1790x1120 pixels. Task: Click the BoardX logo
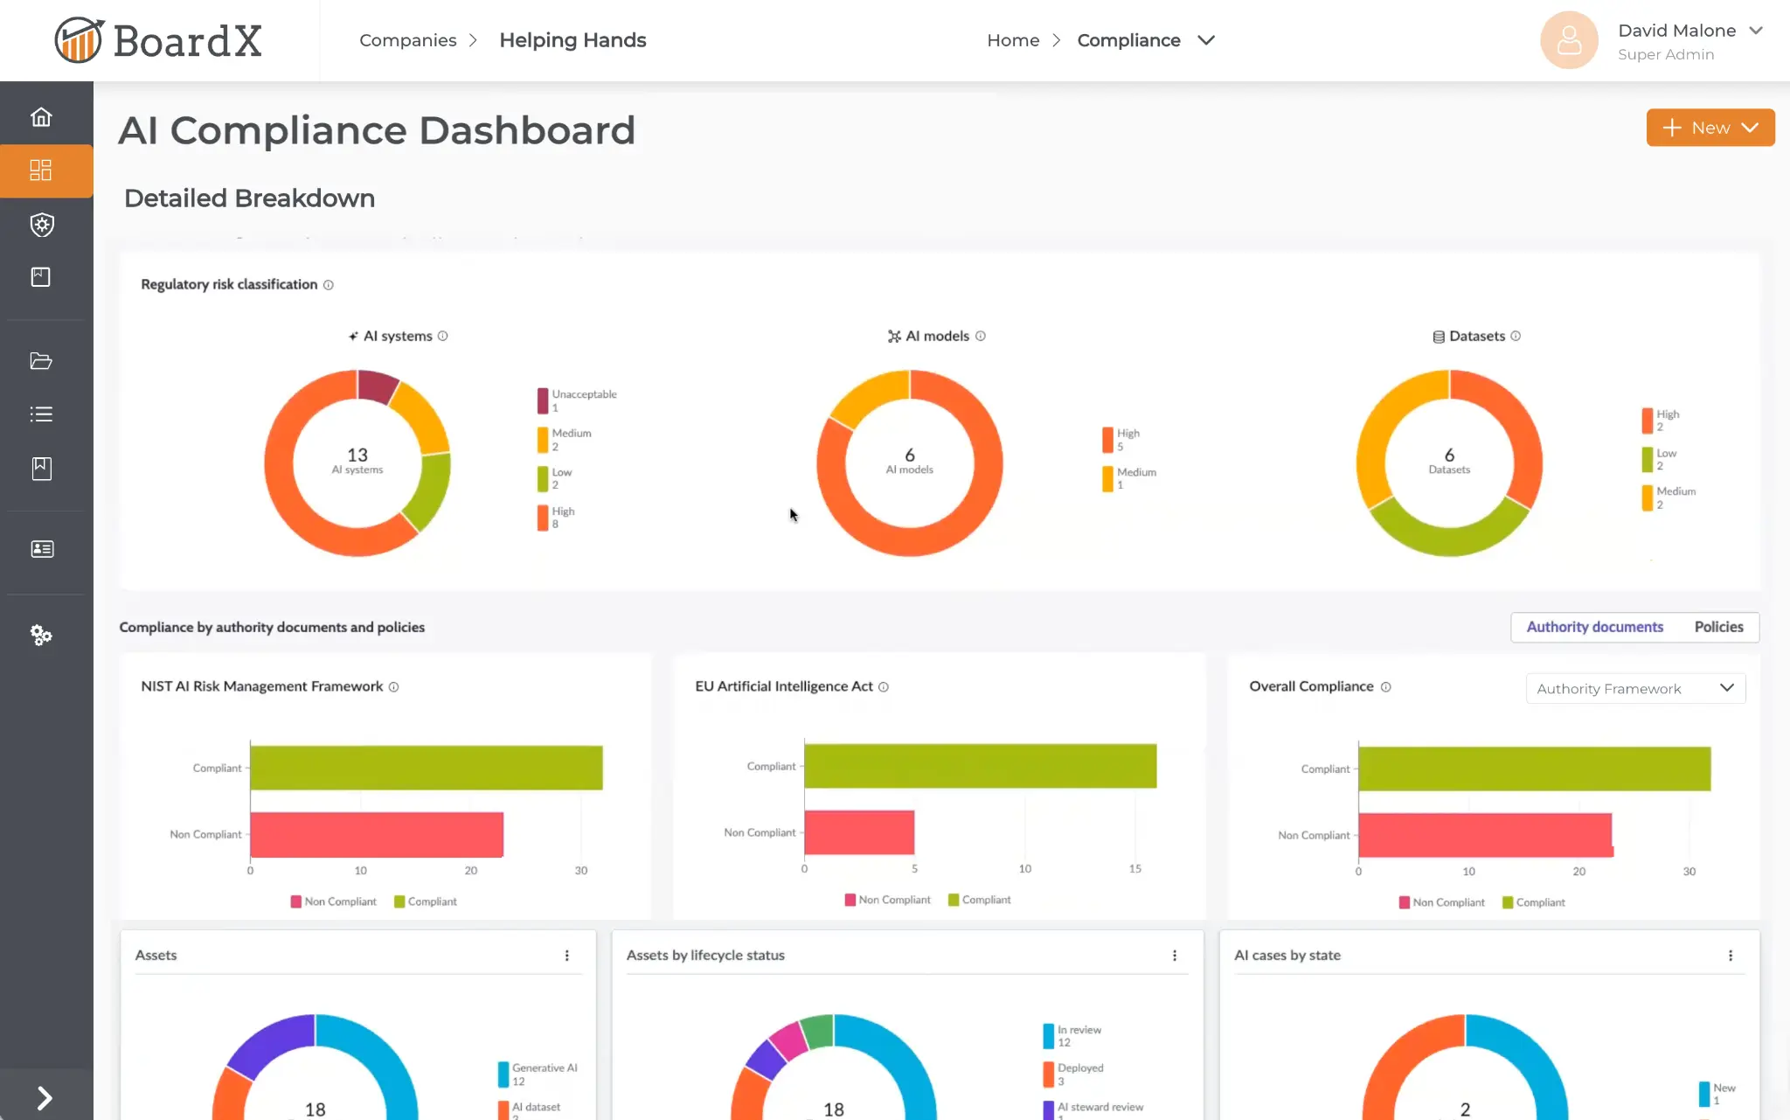[157, 39]
